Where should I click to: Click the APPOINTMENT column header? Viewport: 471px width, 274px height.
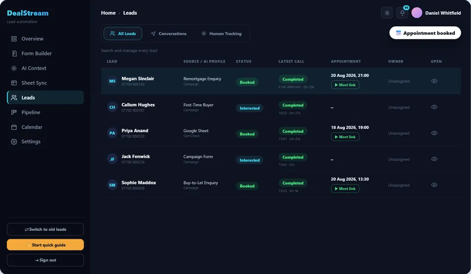[346, 61]
